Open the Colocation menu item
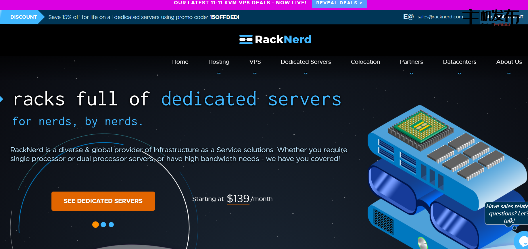Screen dimensions: 528x249 point(365,62)
